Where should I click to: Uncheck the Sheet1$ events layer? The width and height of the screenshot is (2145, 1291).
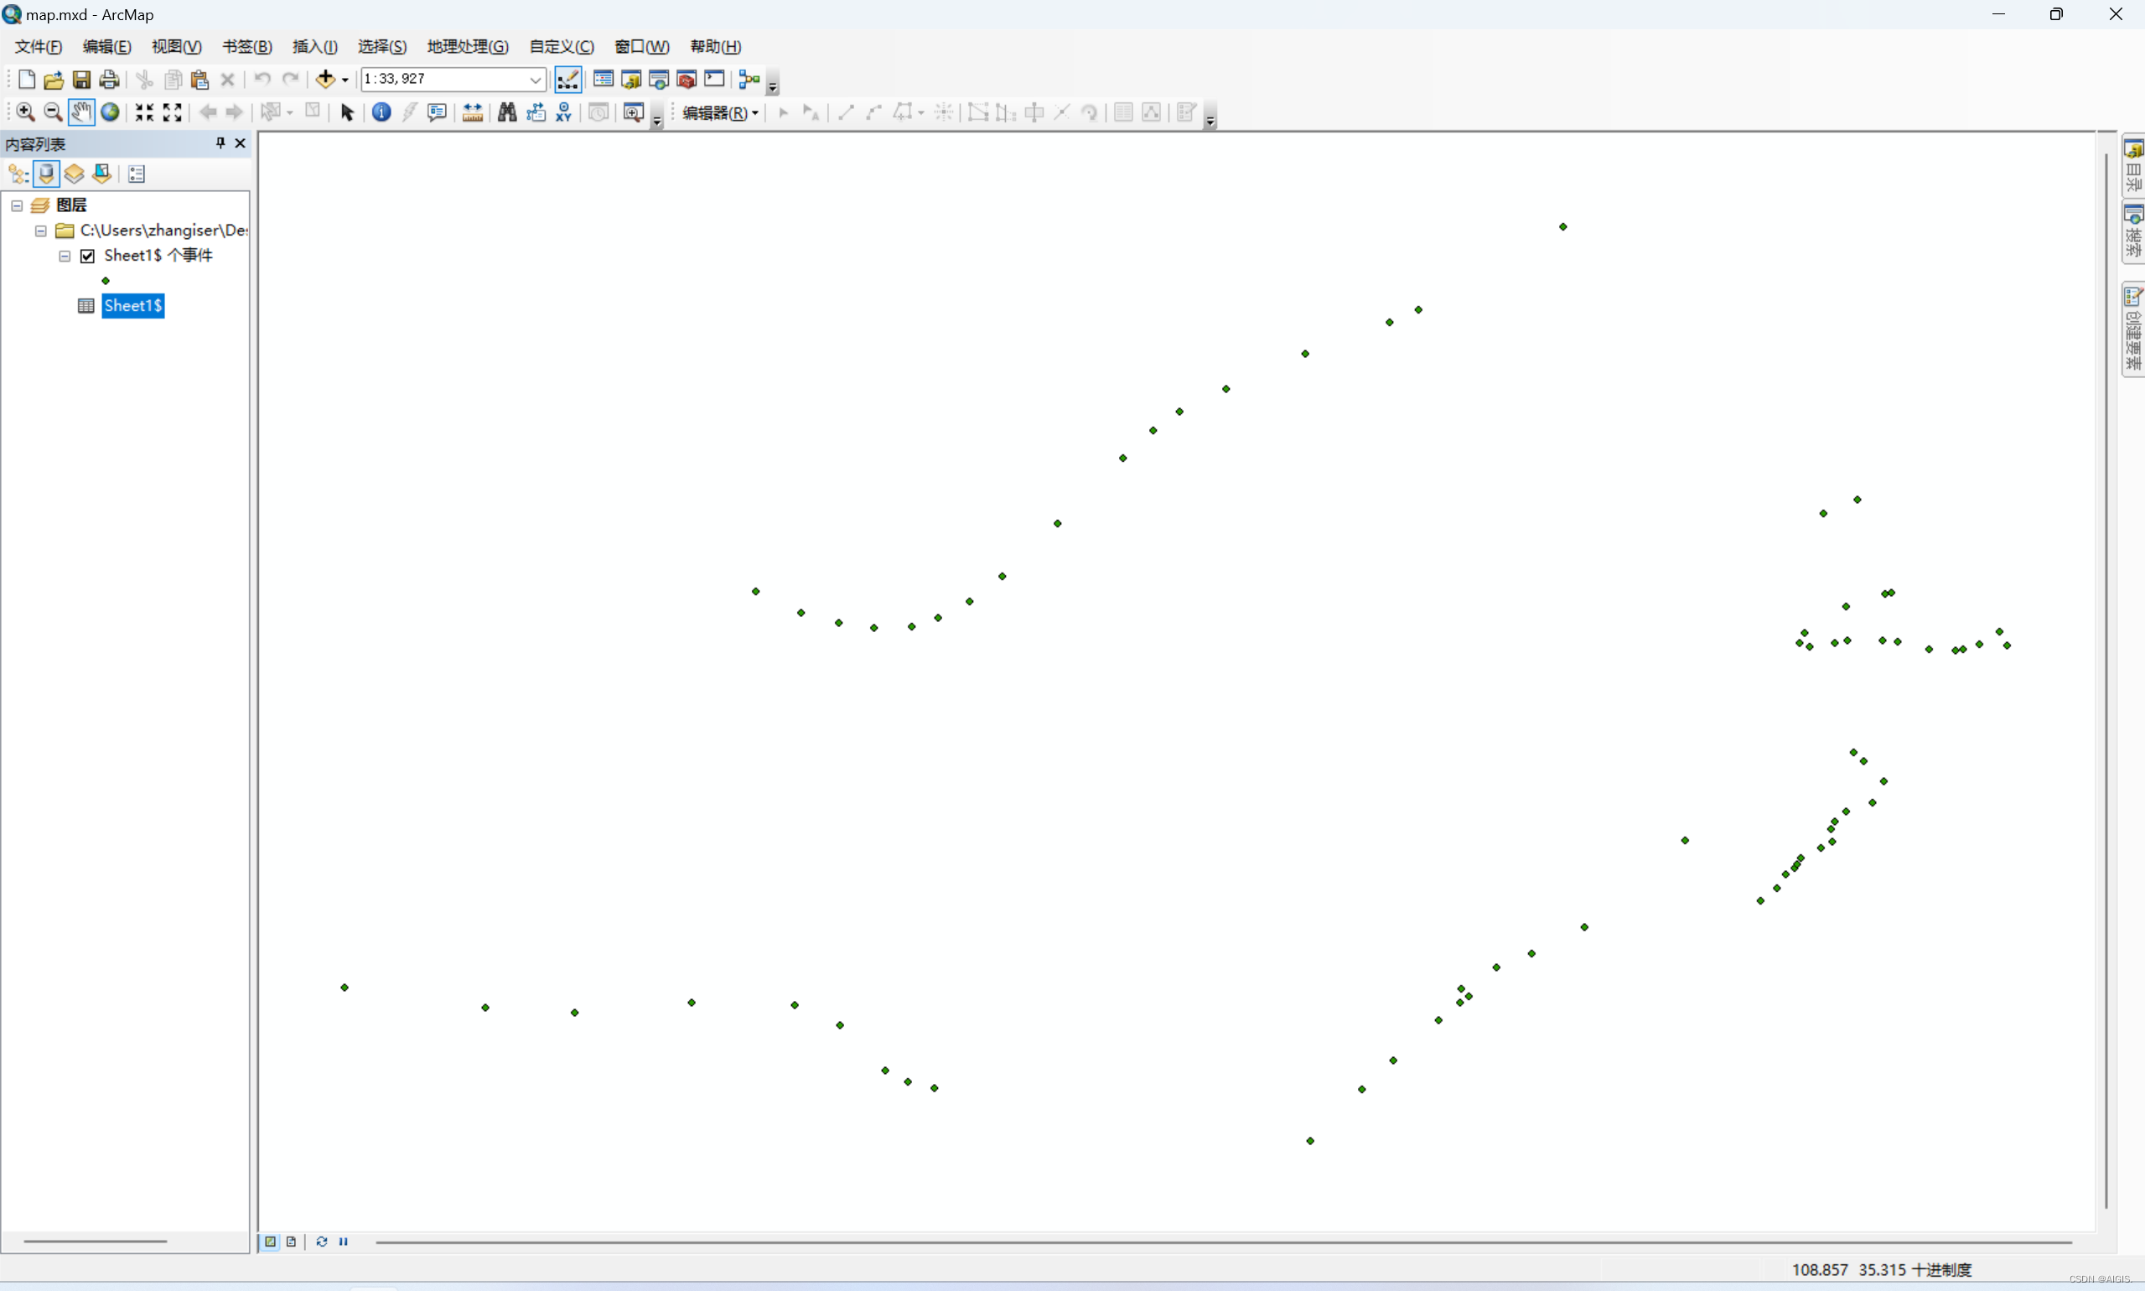point(87,256)
